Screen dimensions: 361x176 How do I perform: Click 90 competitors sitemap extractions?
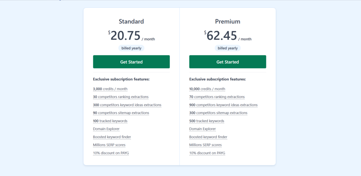pos(121,113)
